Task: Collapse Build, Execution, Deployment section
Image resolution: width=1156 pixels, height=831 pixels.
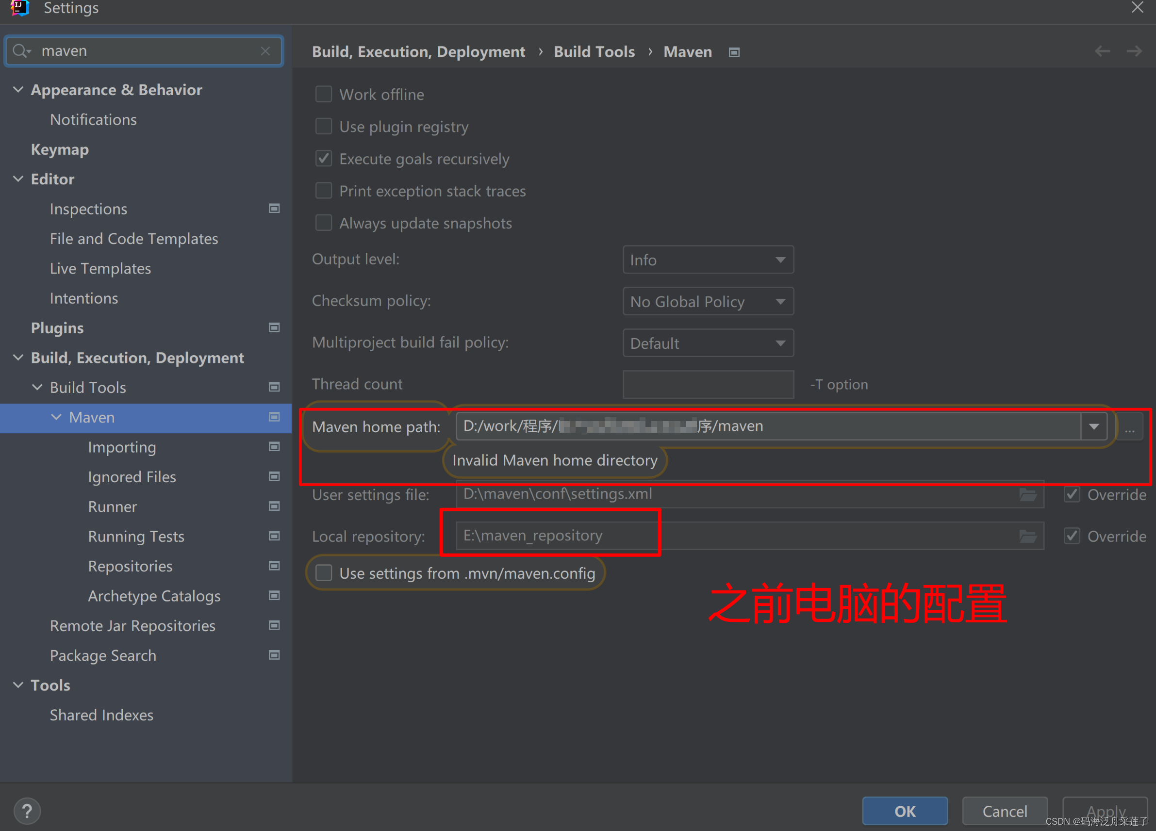Action: (18, 358)
